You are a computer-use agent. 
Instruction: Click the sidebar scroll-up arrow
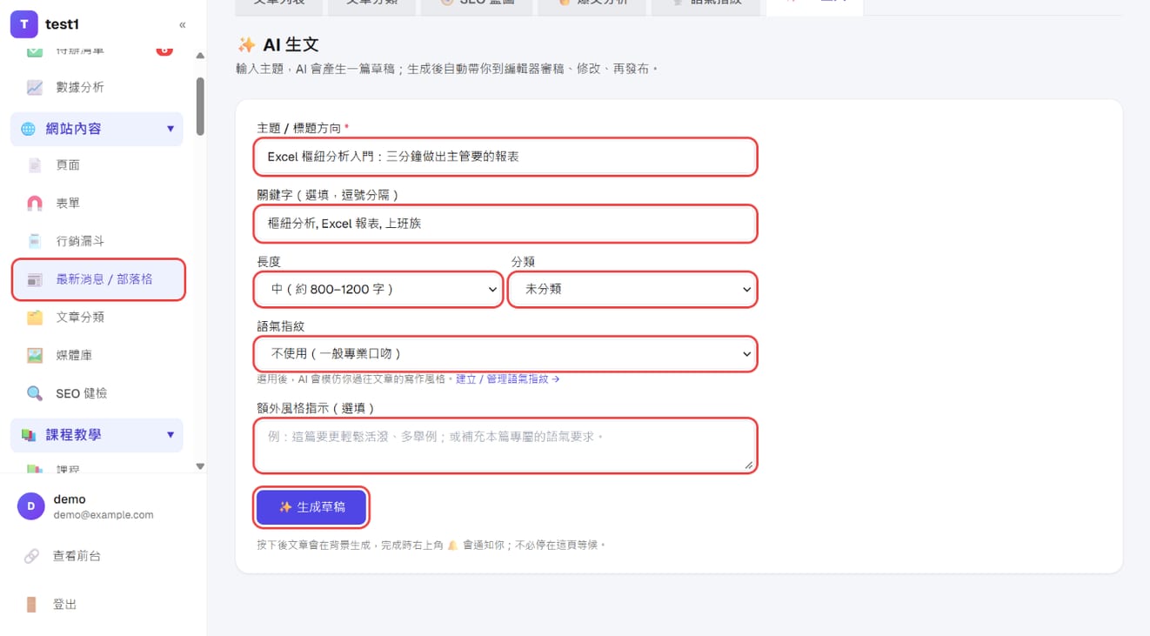200,56
